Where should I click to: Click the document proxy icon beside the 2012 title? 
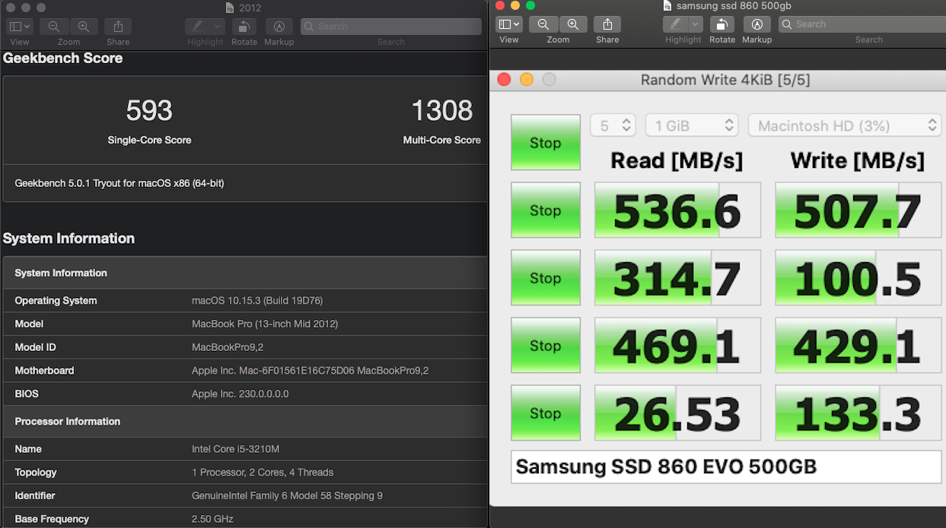click(x=231, y=8)
